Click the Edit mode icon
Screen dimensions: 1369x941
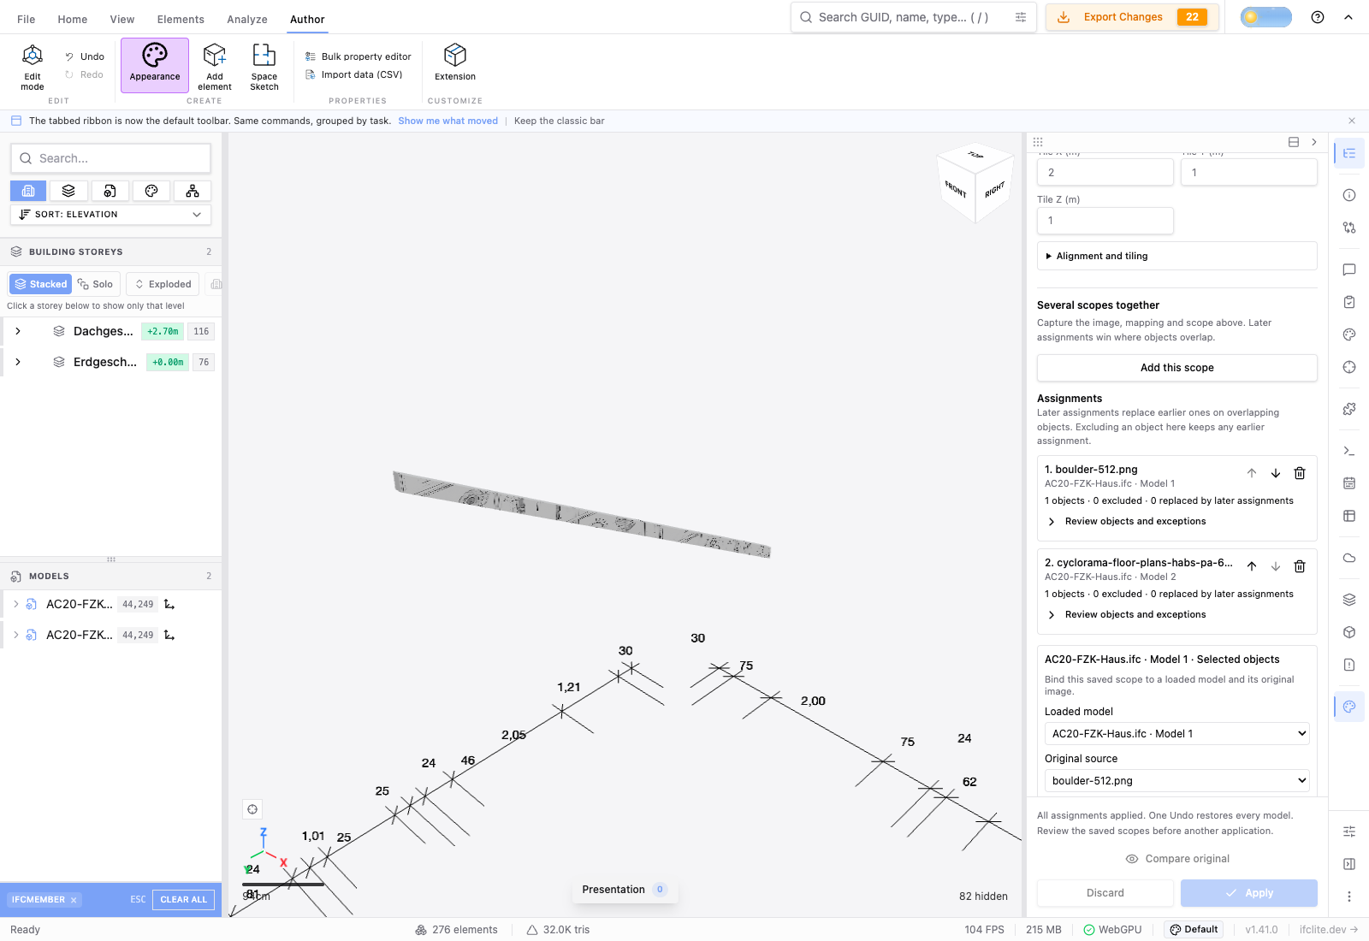tap(33, 67)
